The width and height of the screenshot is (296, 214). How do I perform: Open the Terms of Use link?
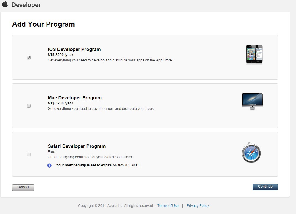coord(168,206)
